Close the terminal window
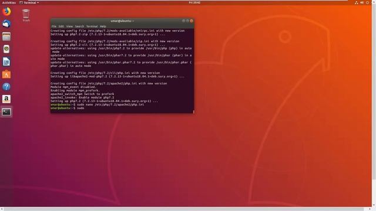Image resolution: width=376 pixels, height=211 pixels. (192, 21)
